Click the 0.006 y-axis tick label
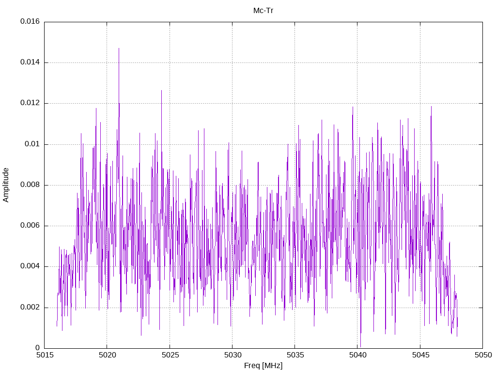This screenshot has height=372, width=496. point(30,226)
